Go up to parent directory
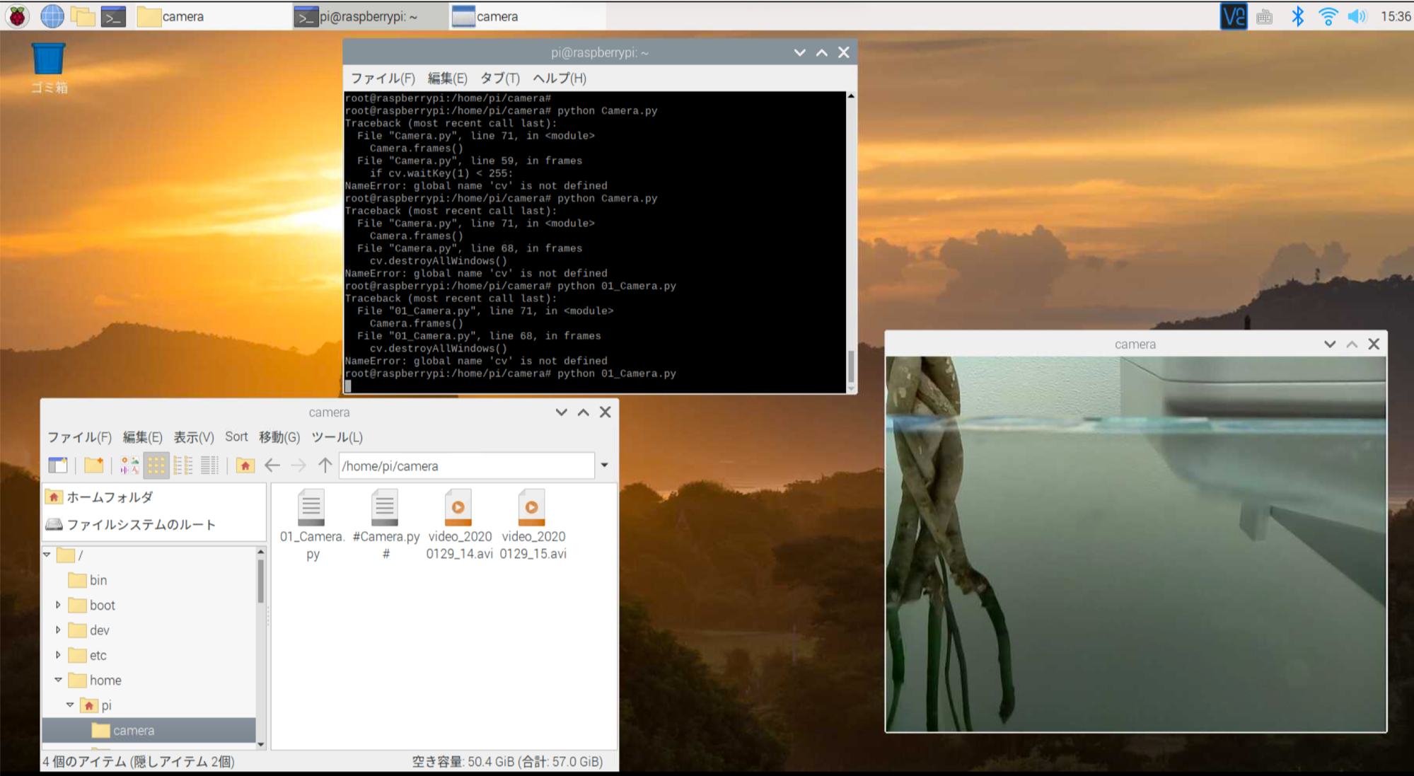The height and width of the screenshot is (776, 1414). 325,465
